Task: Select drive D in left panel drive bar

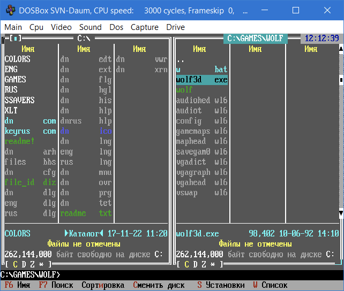Action: (x=24, y=264)
